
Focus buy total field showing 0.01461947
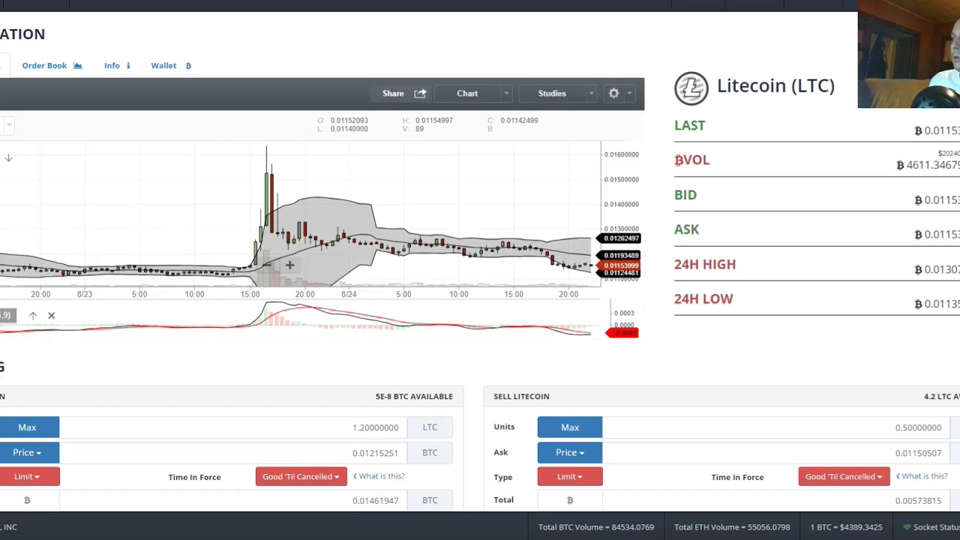(x=232, y=500)
